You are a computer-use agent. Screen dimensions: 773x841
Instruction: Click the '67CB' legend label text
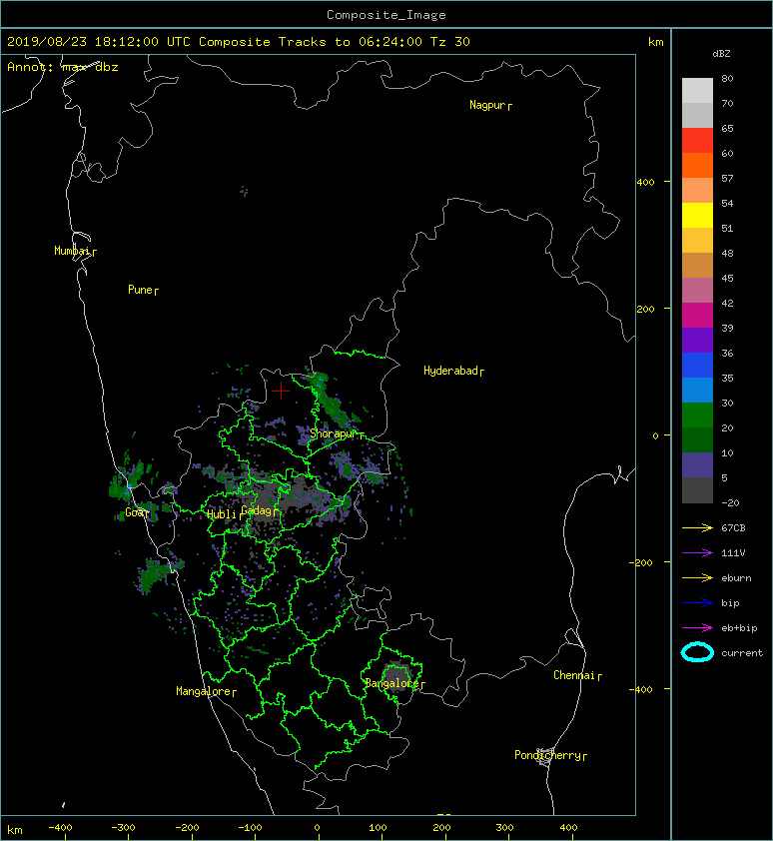point(733,527)
